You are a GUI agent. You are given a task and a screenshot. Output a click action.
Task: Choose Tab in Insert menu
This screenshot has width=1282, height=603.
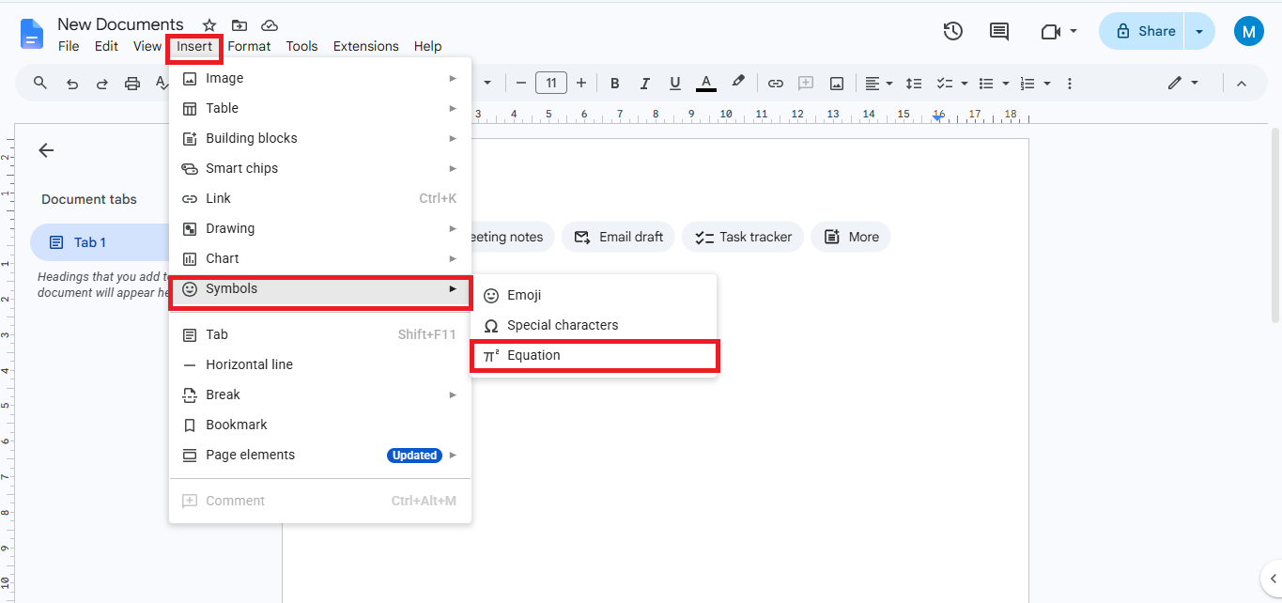(320, 334)
